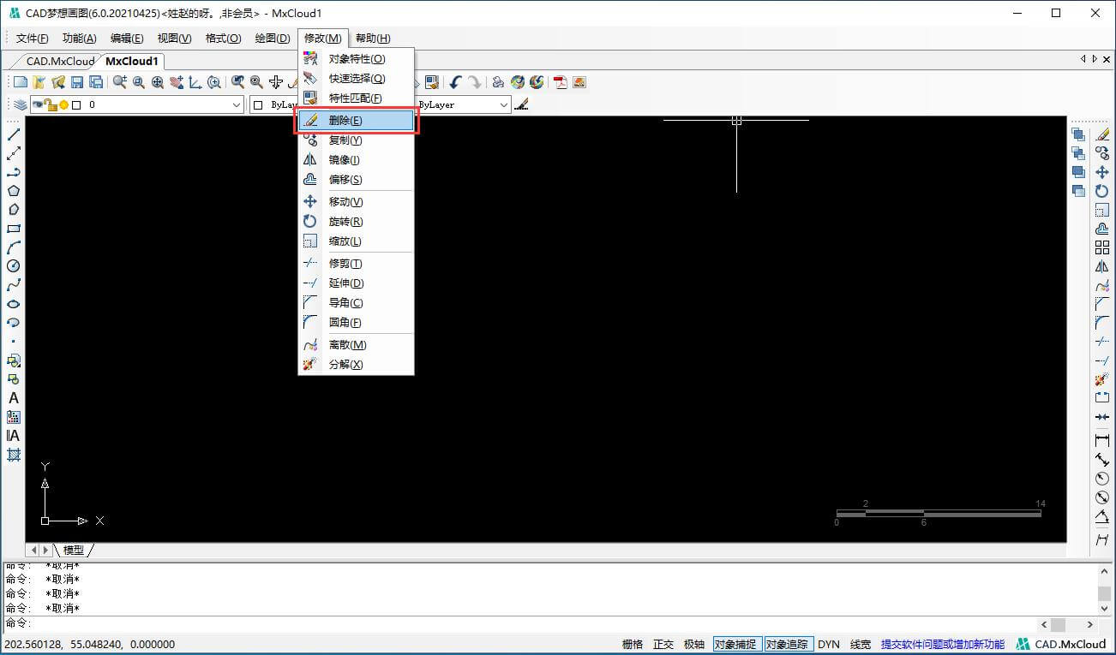
Task: Select the Hatch fill tool
Action: (14, 455)
